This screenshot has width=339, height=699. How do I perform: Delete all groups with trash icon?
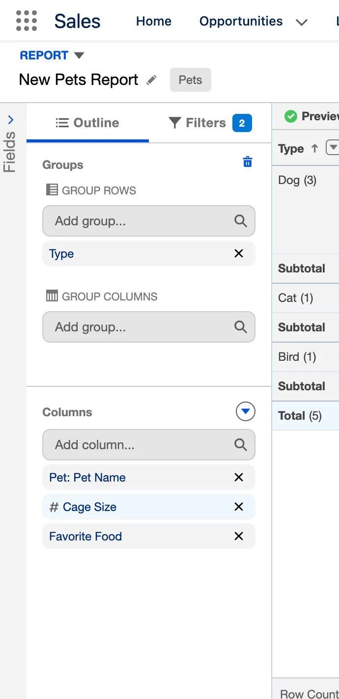(248, 162)
